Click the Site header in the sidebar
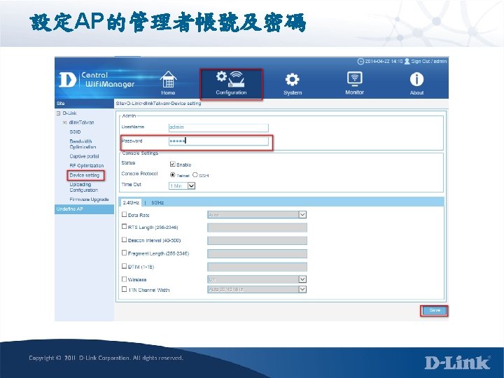This screenshot has width=504, height=378. coord(85,103)
